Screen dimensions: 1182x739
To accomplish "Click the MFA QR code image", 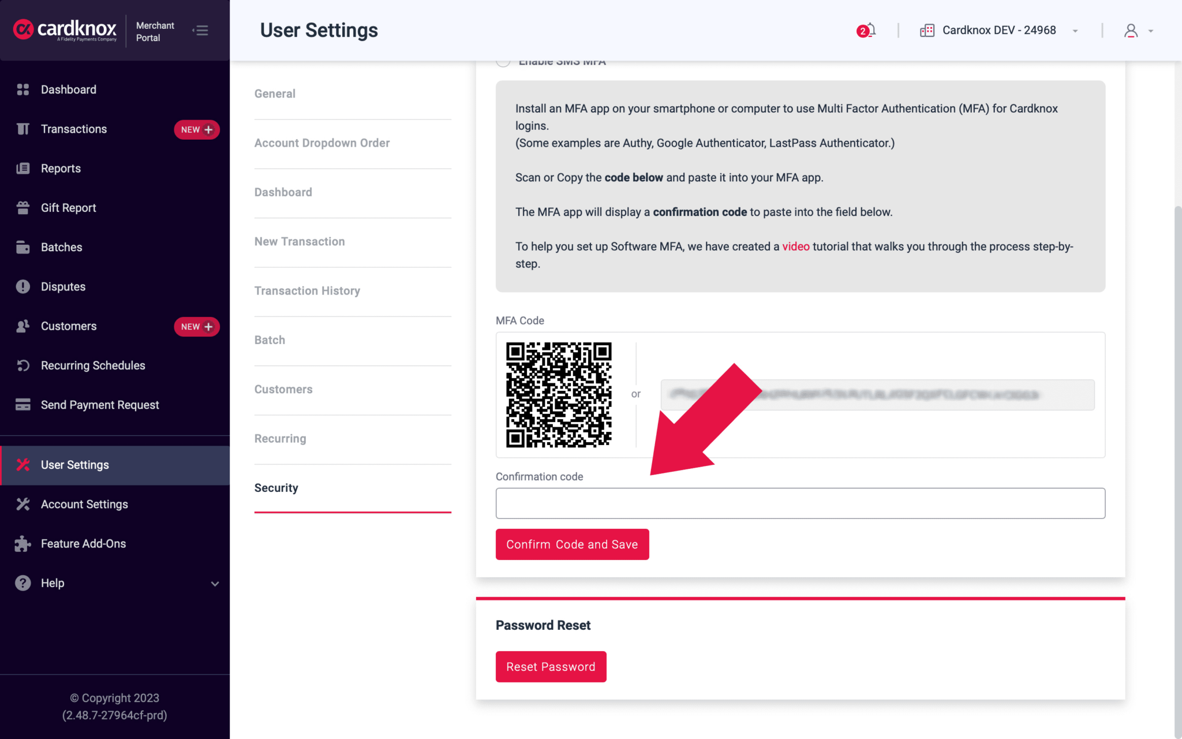I will pyautogui.click(x=559, y=395).
